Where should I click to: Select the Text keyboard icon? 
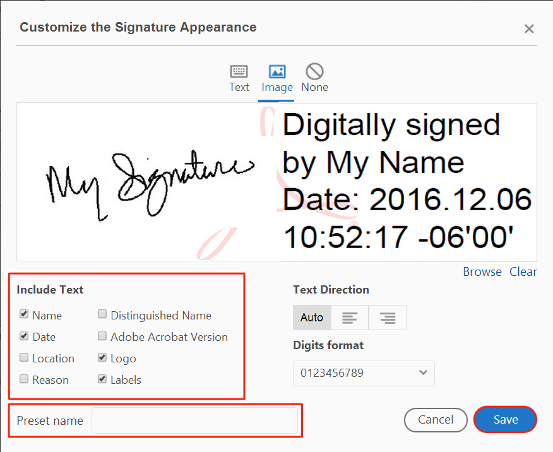[239, 71]
